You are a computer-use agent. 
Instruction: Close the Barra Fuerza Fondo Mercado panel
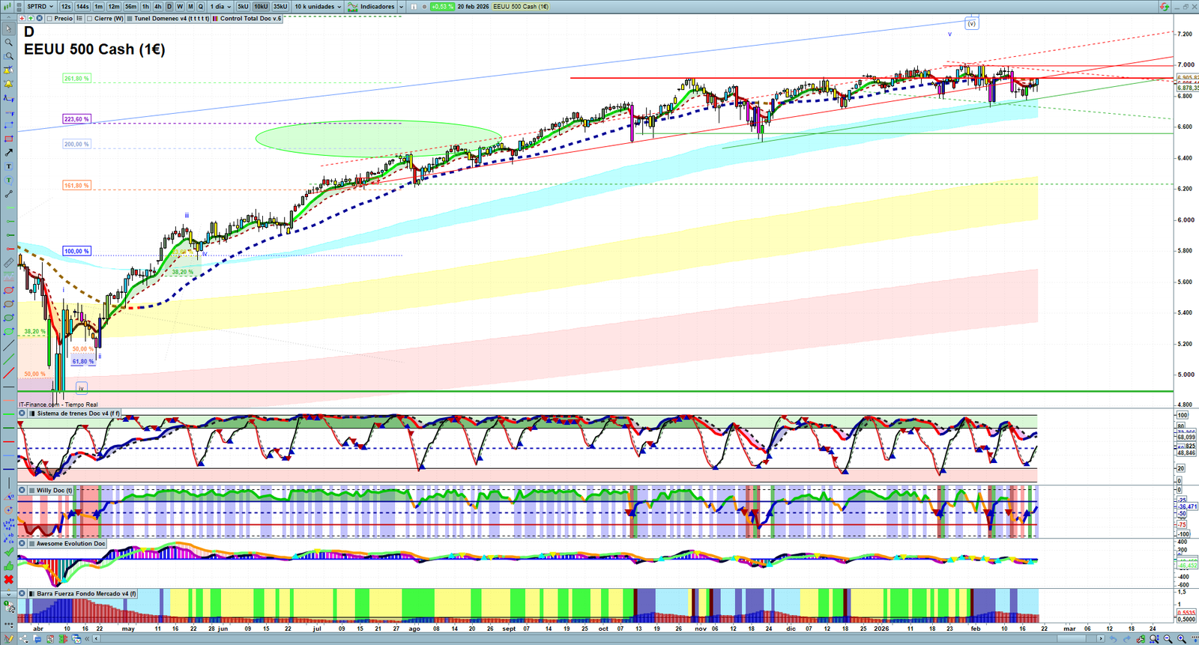pos(22,593)
